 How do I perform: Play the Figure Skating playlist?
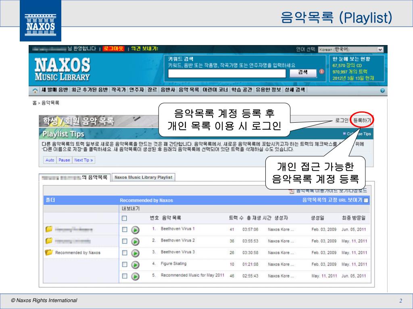click(x=135, y=265)
